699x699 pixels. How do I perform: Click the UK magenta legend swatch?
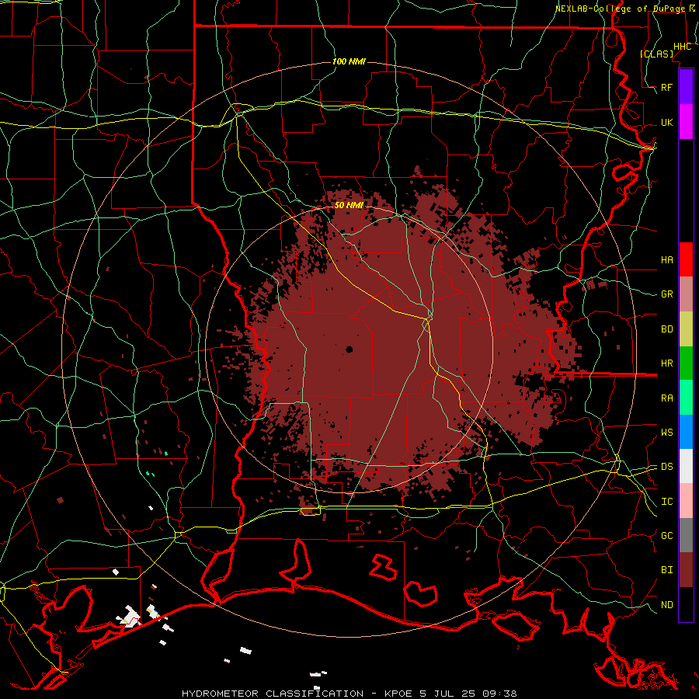point(686,122)
